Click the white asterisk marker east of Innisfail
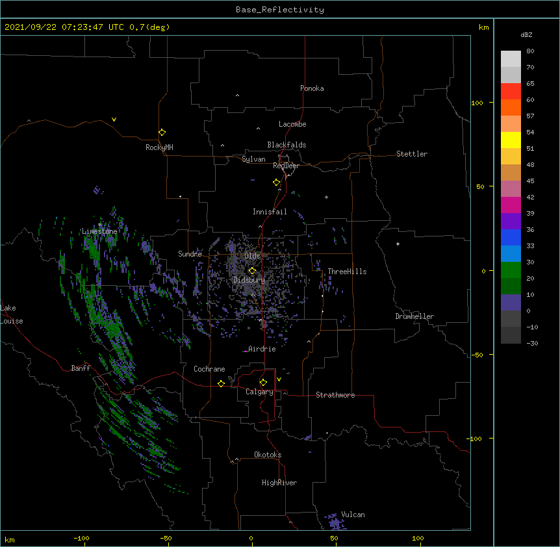The image size is (560, 547). tap(326, 197)
